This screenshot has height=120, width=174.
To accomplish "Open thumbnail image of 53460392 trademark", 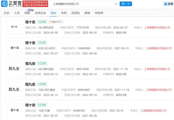I will click(x=14, y=110).
